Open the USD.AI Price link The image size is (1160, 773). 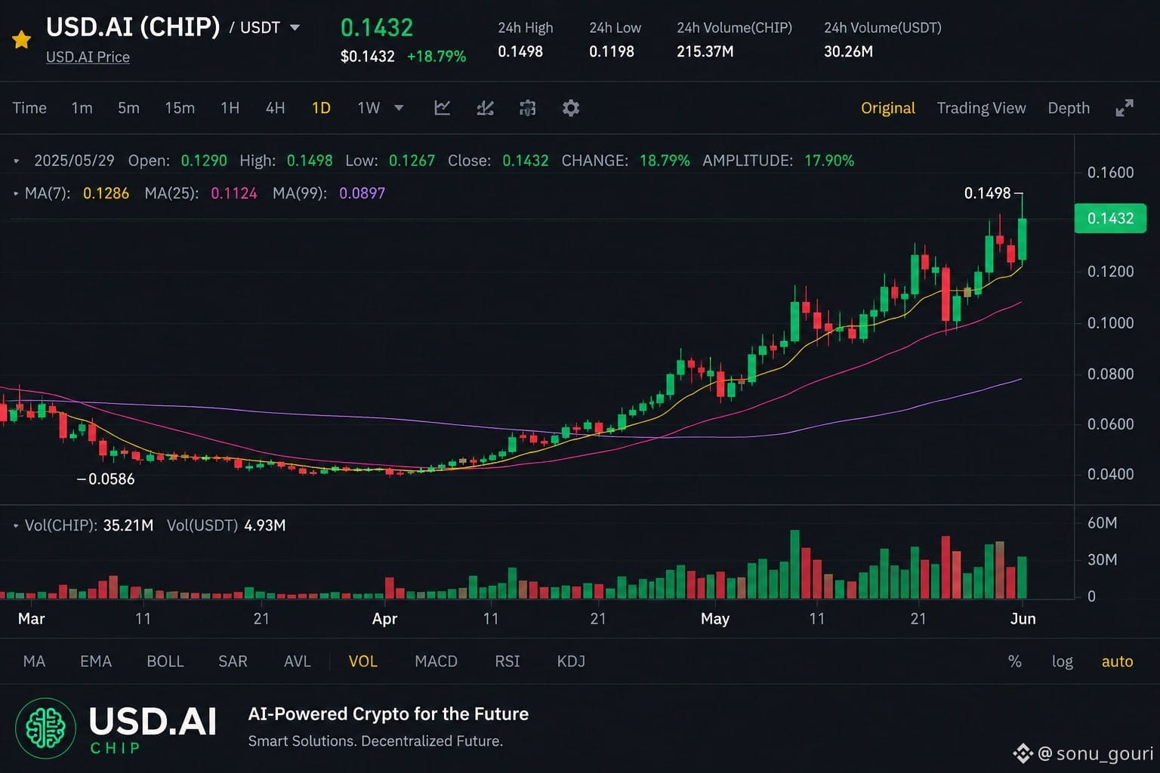[x=88, y=57]
